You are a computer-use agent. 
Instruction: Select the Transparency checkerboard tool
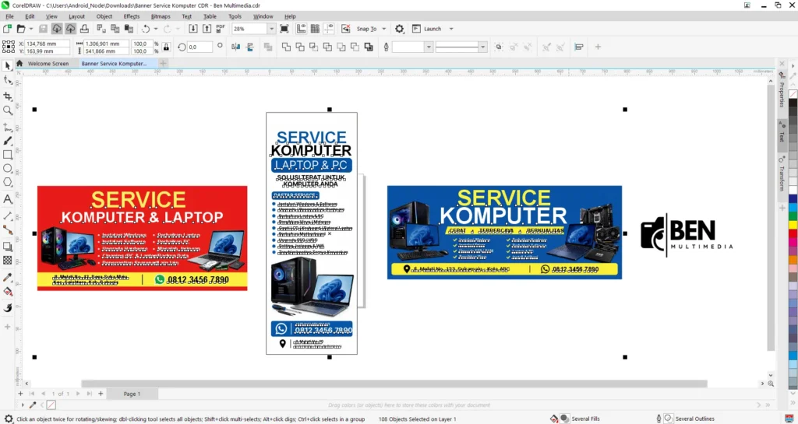click(x=8, y=260)
